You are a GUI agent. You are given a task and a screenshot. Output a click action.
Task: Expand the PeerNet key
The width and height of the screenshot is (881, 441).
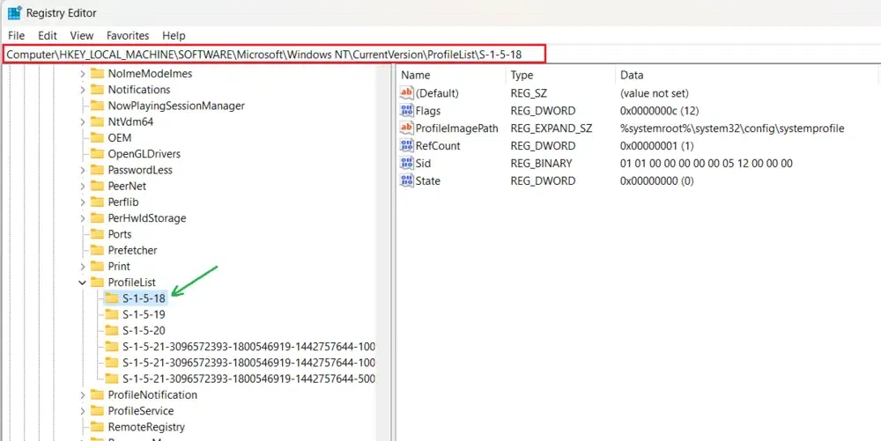83,186
